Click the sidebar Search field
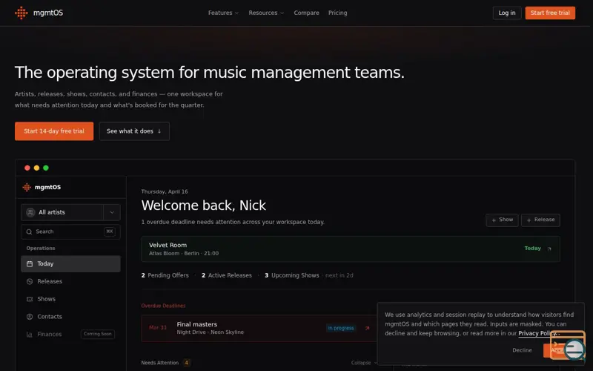 point(70,232)
